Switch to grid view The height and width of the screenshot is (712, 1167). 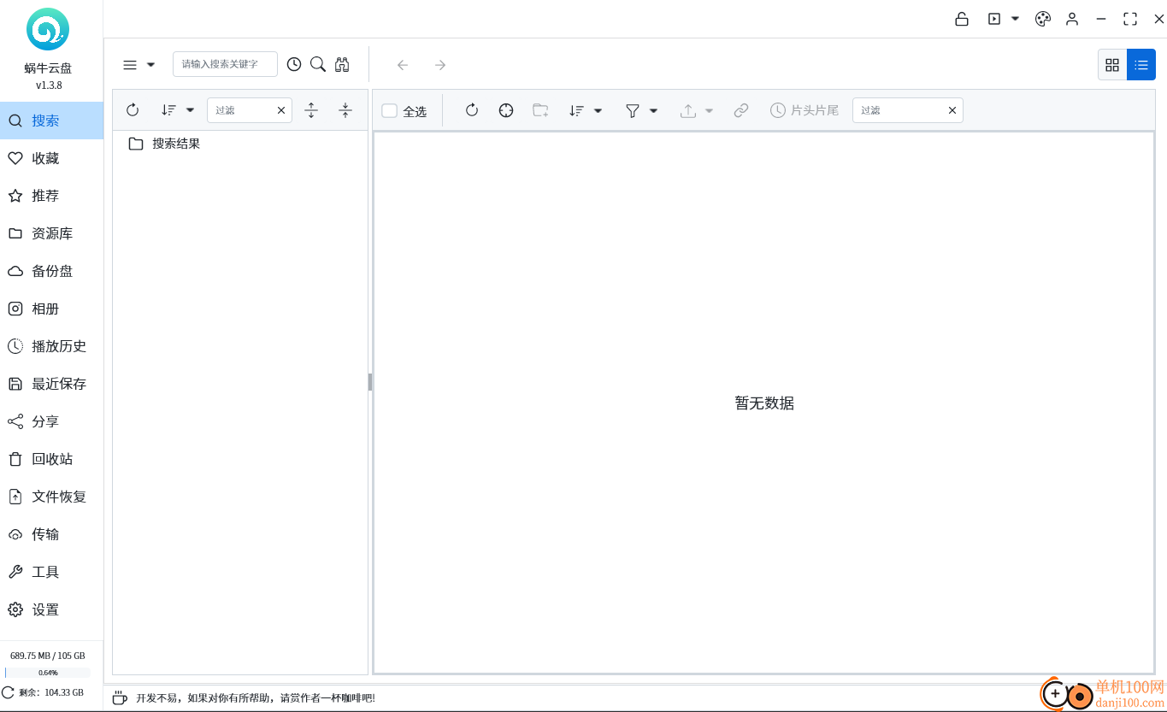(1112, 65)
